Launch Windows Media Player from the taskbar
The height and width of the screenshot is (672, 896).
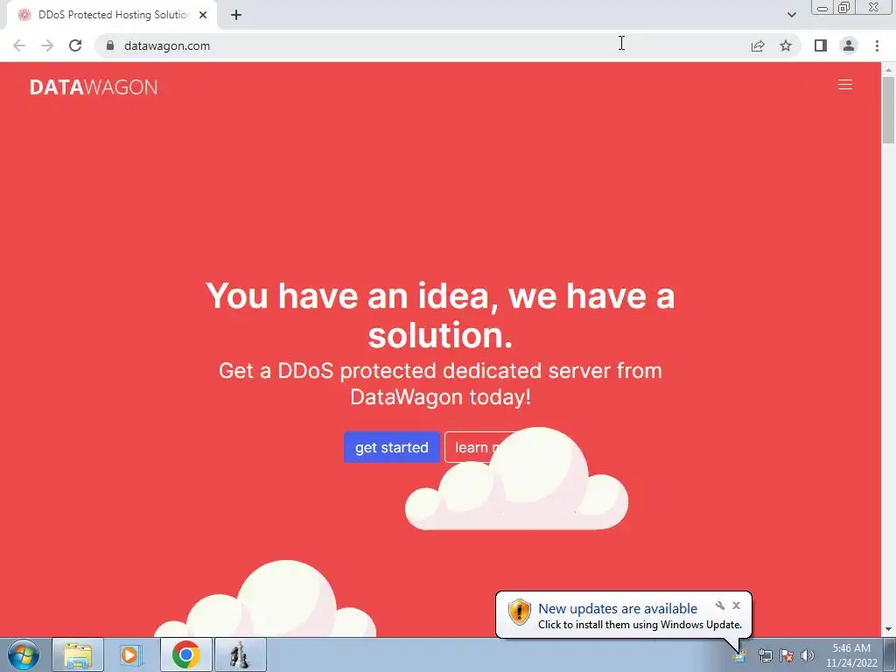[131, 655]
